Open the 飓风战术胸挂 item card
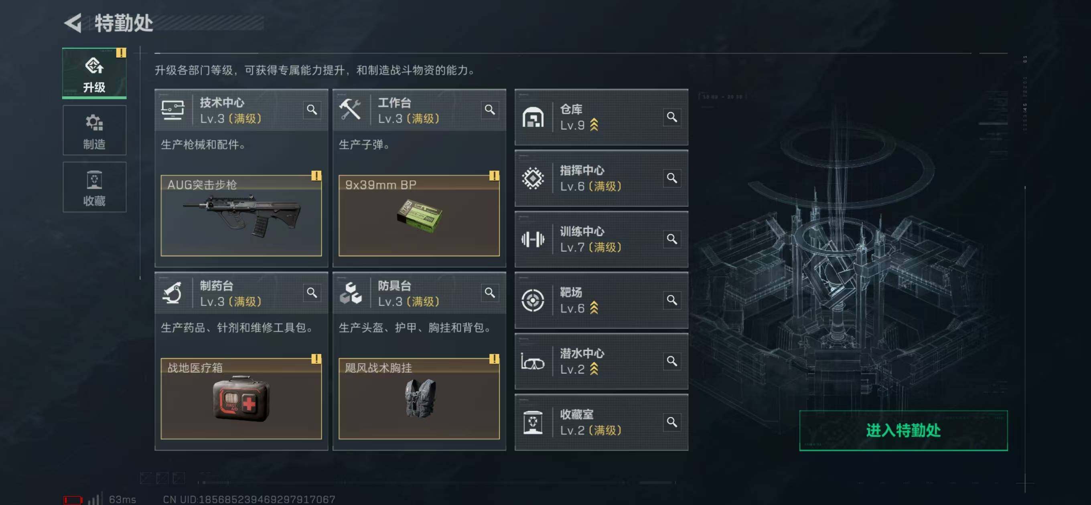Image resolution: width=1091 pixels, height=505 pixels. coord(419,399)
